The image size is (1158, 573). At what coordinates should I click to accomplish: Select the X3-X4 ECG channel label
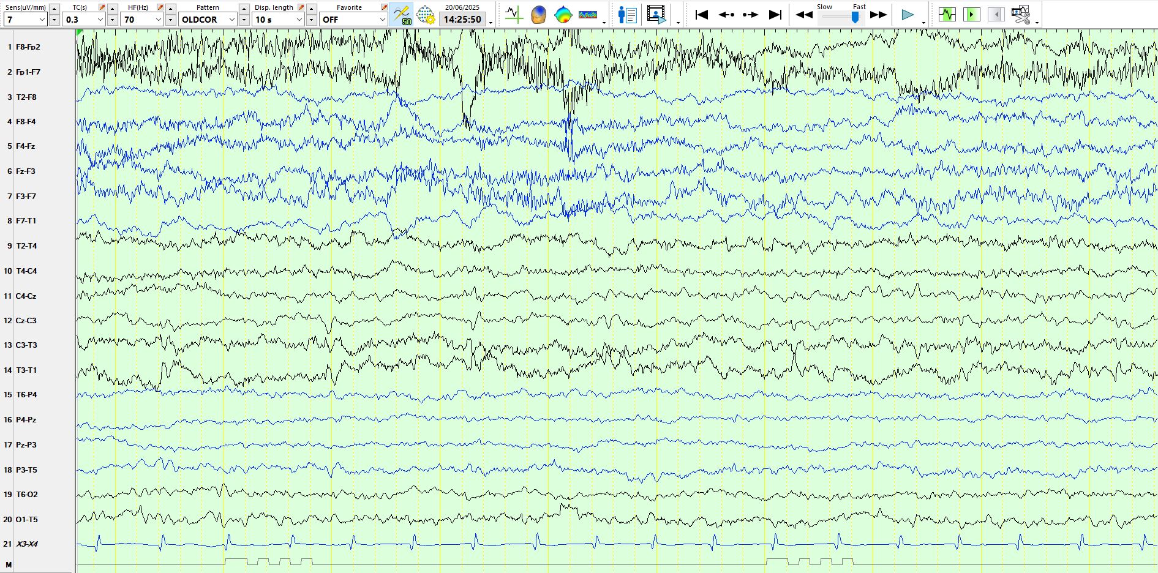pyautogui.click(x=27, y=544)
